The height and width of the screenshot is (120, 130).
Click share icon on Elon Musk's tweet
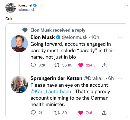tap(104, 65)
